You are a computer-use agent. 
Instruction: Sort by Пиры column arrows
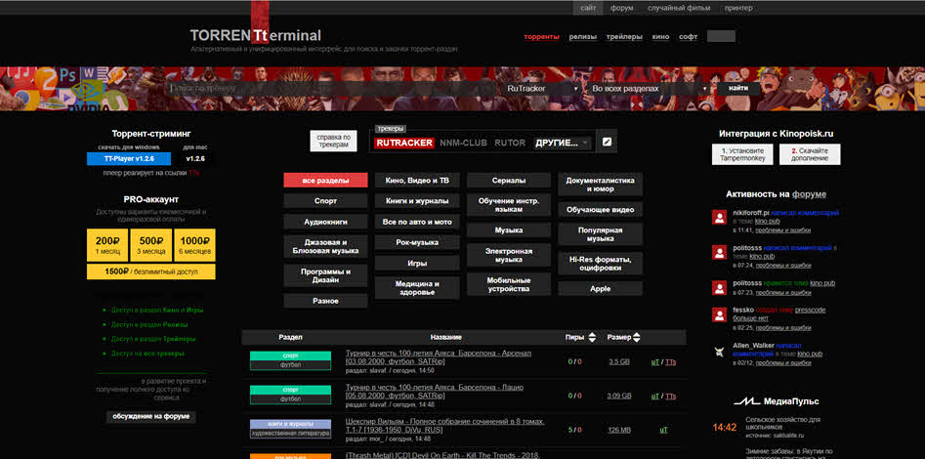pyautogui.click(x=592, y=338)
